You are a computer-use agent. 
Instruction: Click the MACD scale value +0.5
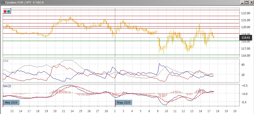pos(244,86)
